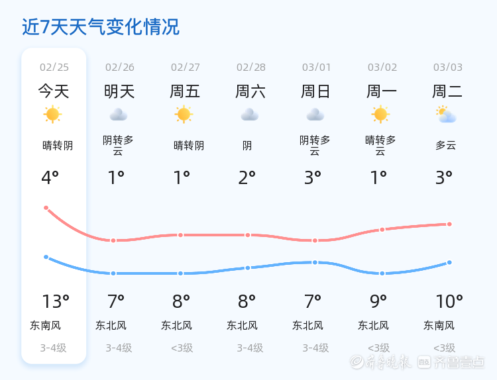Click the cloud icon under 周日
This screenshot has height=380, width=497.
(315, 115)
